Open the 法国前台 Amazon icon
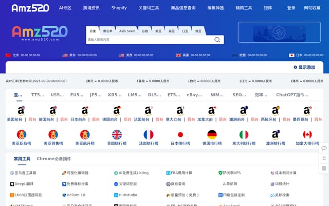 pos(149,111)
